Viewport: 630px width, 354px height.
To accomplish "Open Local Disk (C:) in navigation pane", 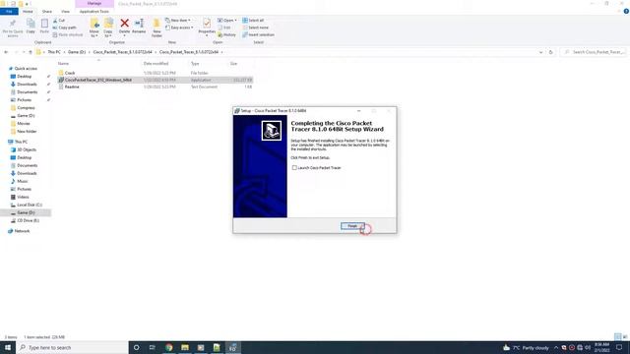I will pyautogui.click(x=30, y=205).
